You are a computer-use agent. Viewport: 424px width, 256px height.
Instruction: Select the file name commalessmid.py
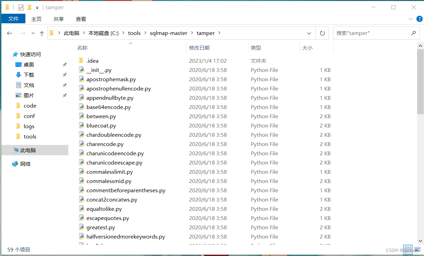[109, 181]
